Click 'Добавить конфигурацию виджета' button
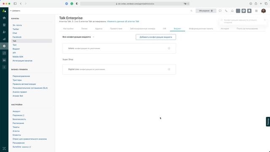Viewport: 270px width, 152px height. point(156,37)
